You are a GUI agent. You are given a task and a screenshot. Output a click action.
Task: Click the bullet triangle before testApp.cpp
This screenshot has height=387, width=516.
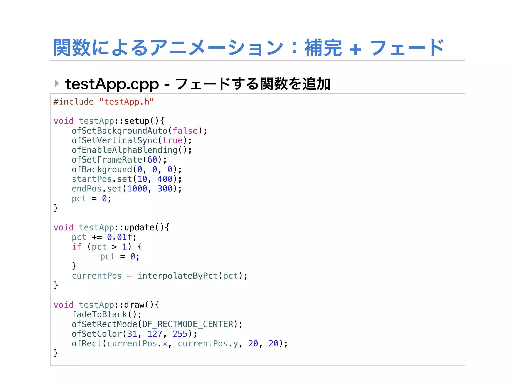[x=57, y=83]
